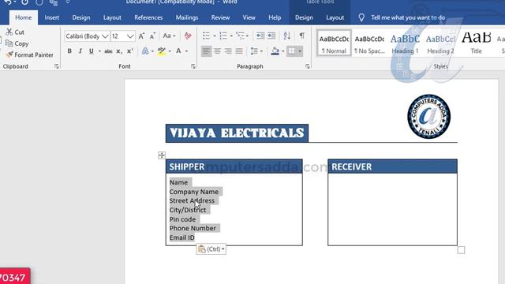Open the Review tab
Screen dimensions: 505x284
[220, 17]
